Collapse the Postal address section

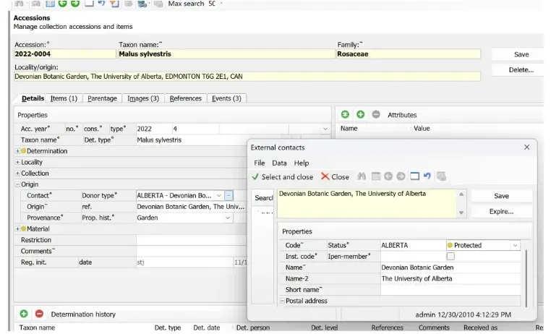(x=282, y=301)
